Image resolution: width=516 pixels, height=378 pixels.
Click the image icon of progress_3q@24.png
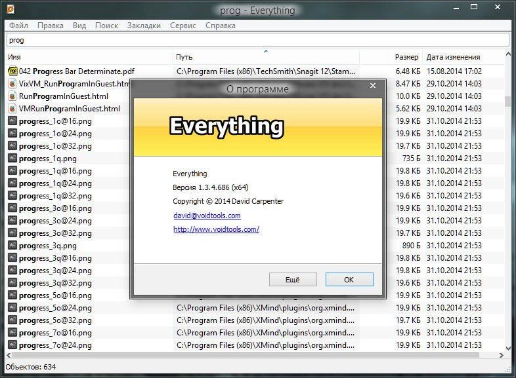[x=12, y=271]
